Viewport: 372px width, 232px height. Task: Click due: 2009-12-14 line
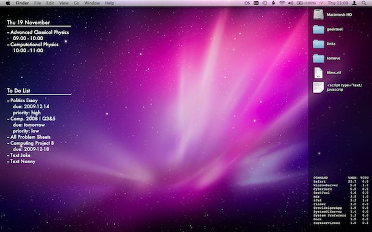[x=31, y=107]
